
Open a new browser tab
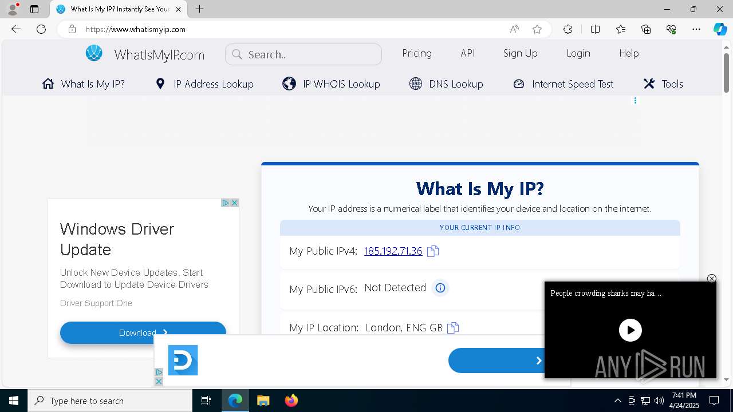click(x=199, y=9)
